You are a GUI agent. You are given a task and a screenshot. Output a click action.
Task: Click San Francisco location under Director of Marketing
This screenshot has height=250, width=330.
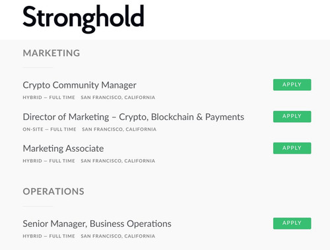click(x=119, y=129)
